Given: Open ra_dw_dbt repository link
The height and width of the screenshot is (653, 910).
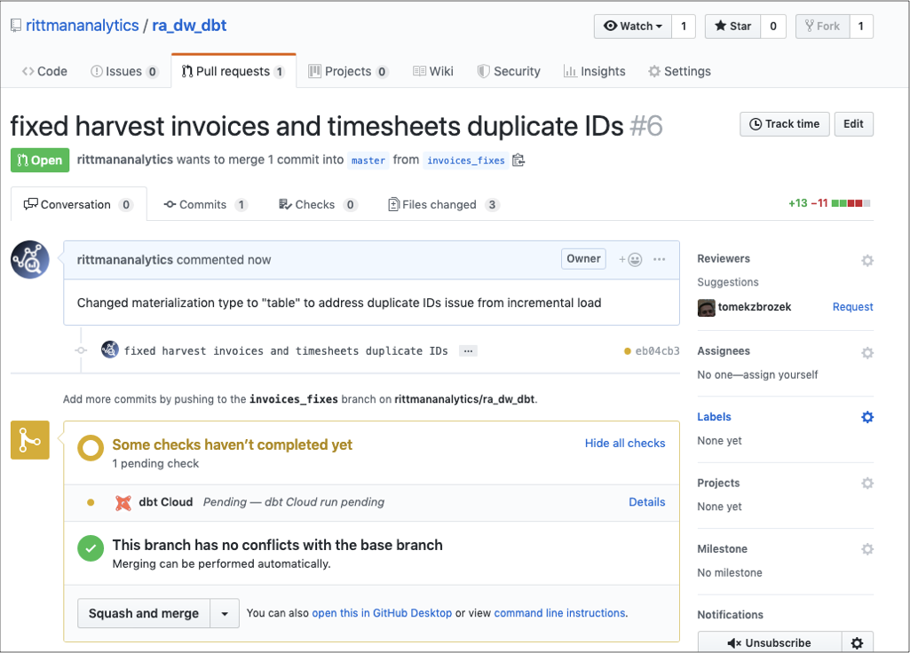Looking at the screenshot, I should pos(189,26).
